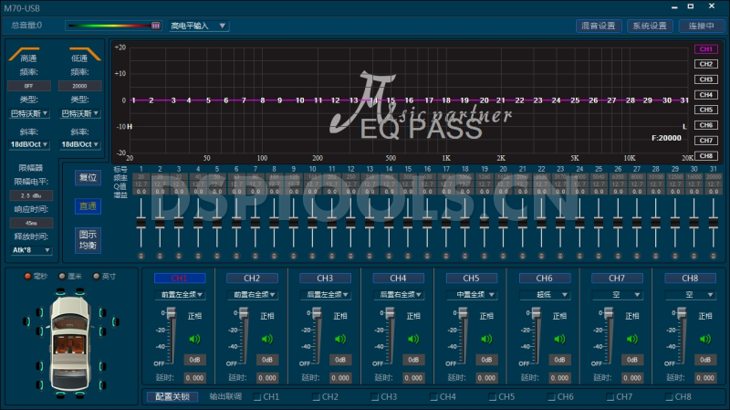Adjust the master volume color slider
Image resolution: width=730 pixels, height=410 pixels.
pos(113,26)
